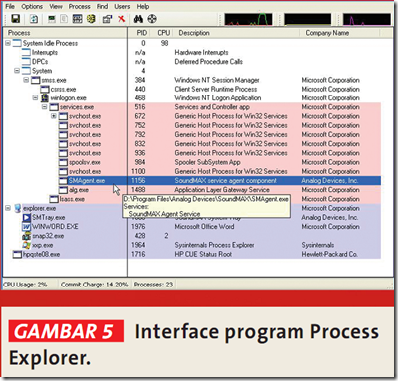Kill process with the red X icon
Screen dimensions: 398x381
121,19
